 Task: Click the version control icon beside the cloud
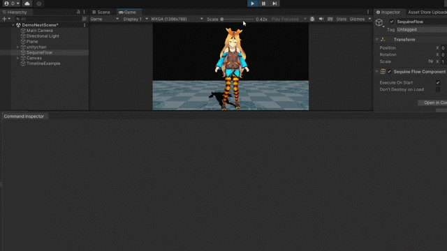39,3
